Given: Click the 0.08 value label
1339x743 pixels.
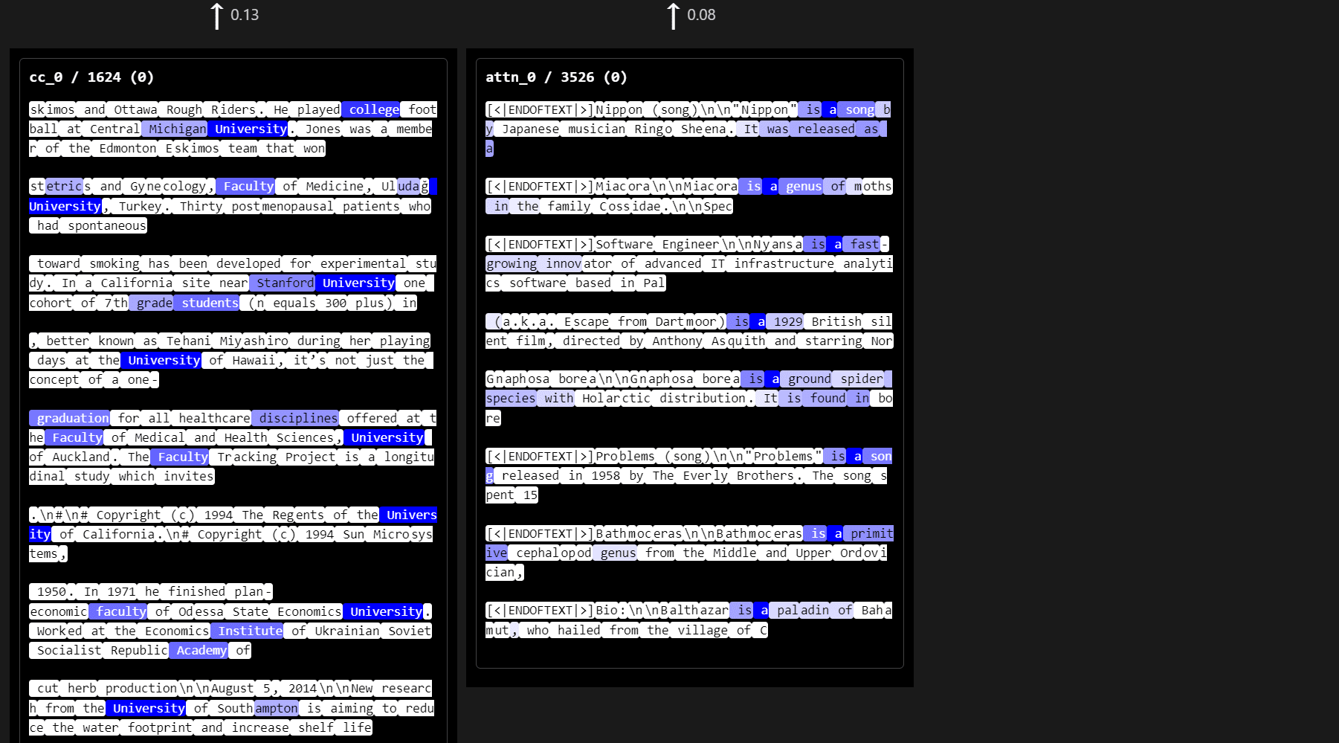Looking at the screenshot, I should pyautogui.click(x=701, y=15).
